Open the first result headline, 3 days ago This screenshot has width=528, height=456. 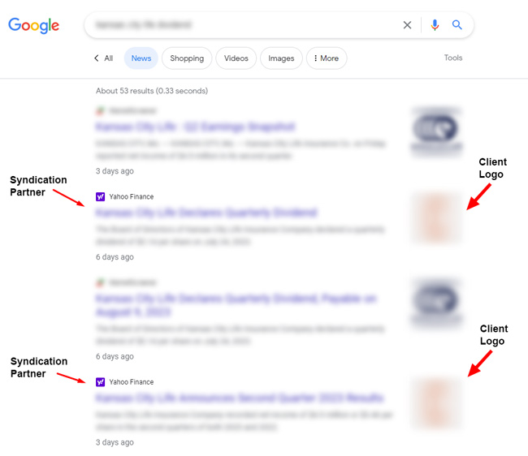coord(195,127)
